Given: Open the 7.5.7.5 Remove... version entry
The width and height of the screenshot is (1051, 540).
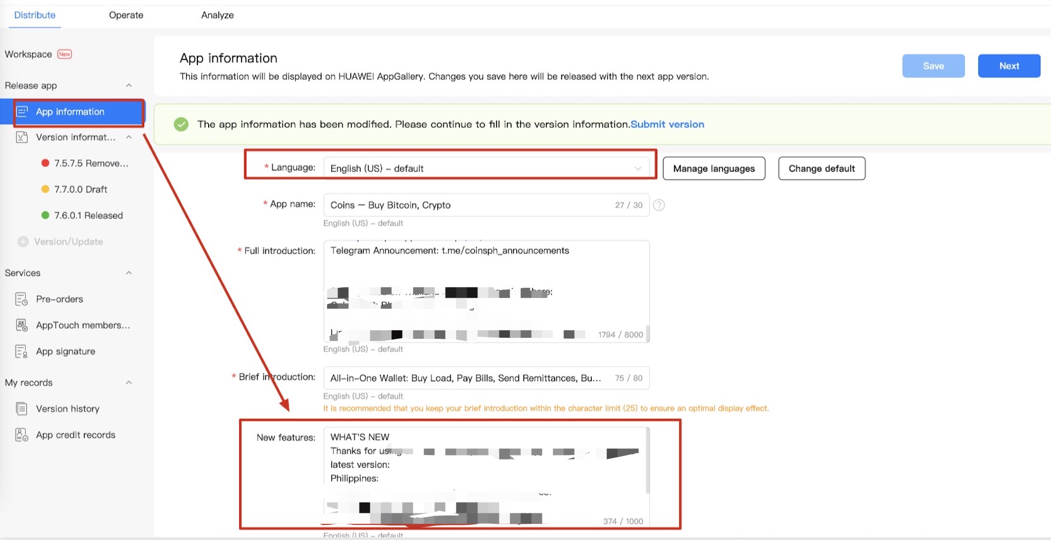Looking at the screenshot, I should tap(91, 163).
